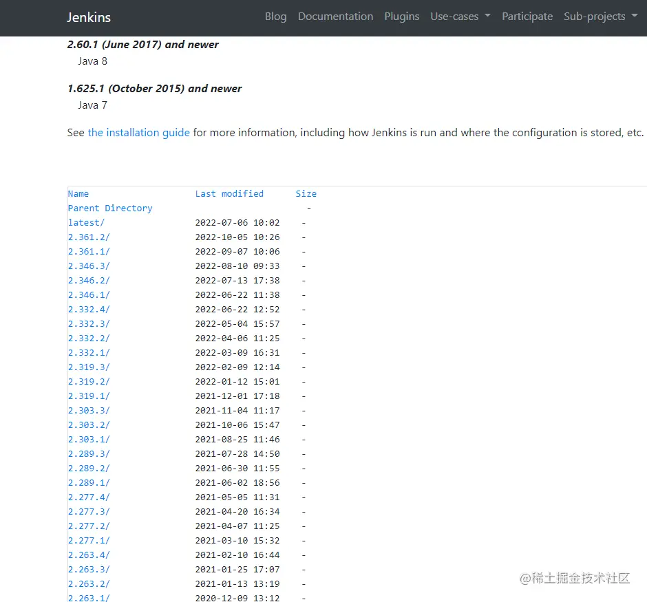This screenshot has width=647, height=602.
Task: Select the 'Java 8' text
Action: (x=93, y=61)
